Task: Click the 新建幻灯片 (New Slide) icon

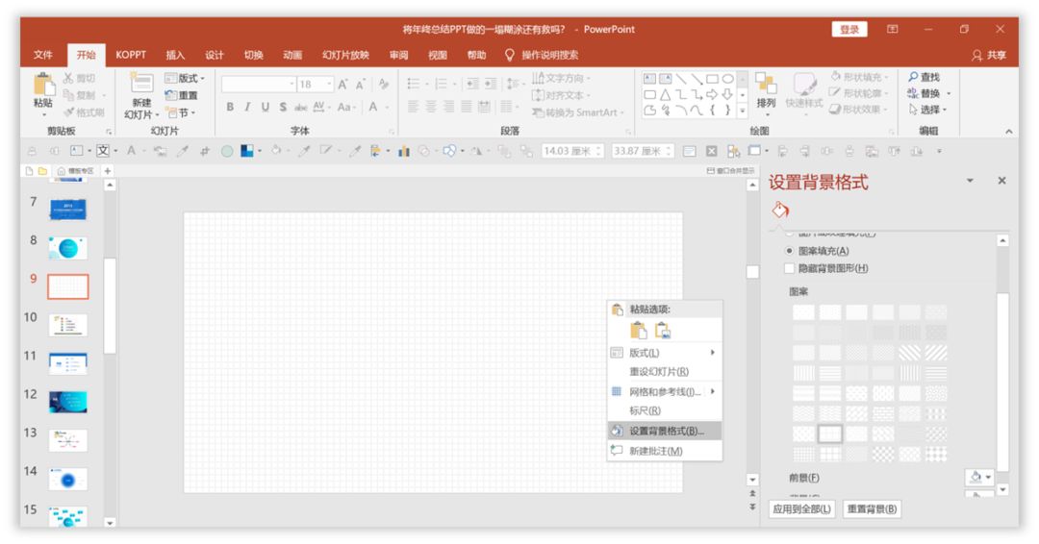Action: click(141, 87)
